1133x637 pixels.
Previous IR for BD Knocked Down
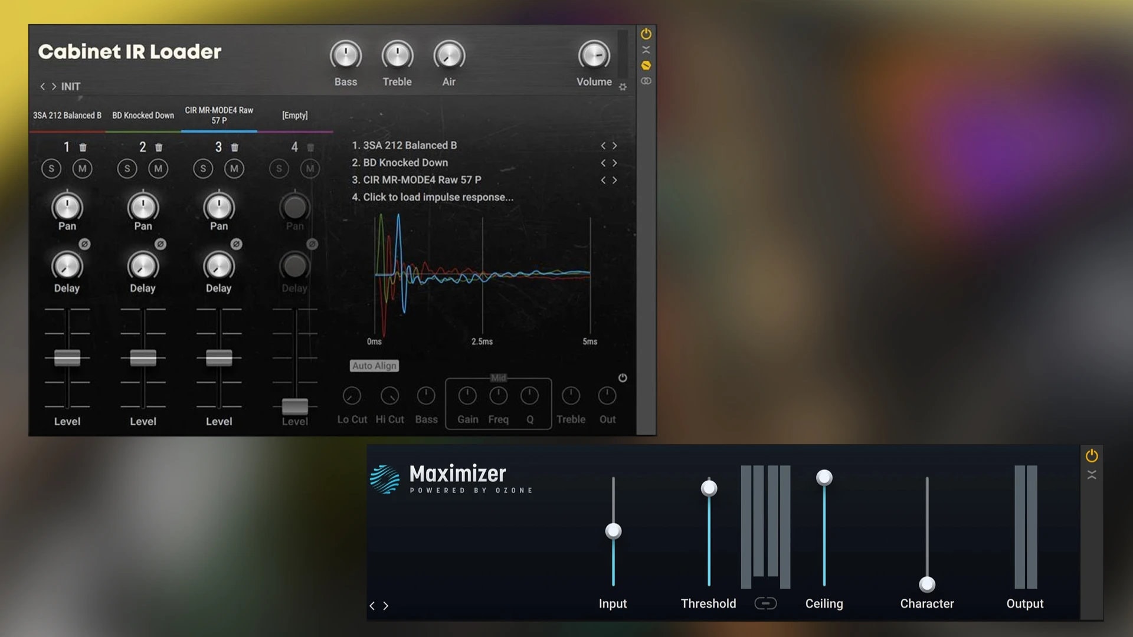[603, 163]
